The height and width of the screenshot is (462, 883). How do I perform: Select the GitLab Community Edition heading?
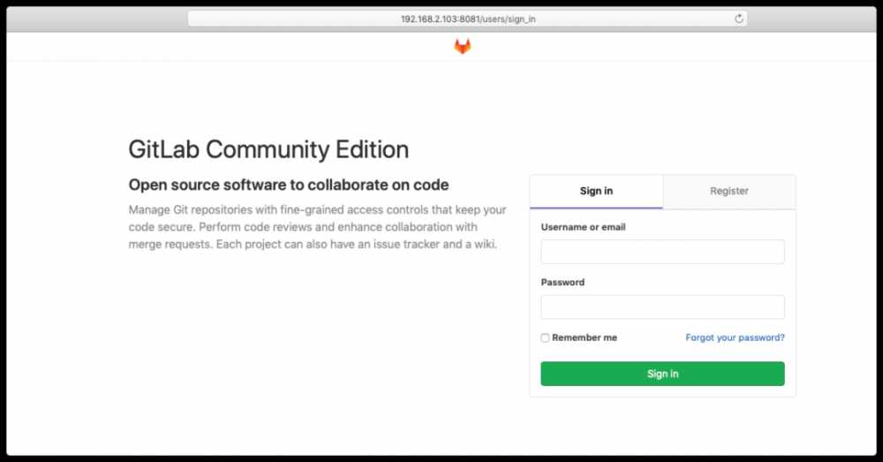268,150
